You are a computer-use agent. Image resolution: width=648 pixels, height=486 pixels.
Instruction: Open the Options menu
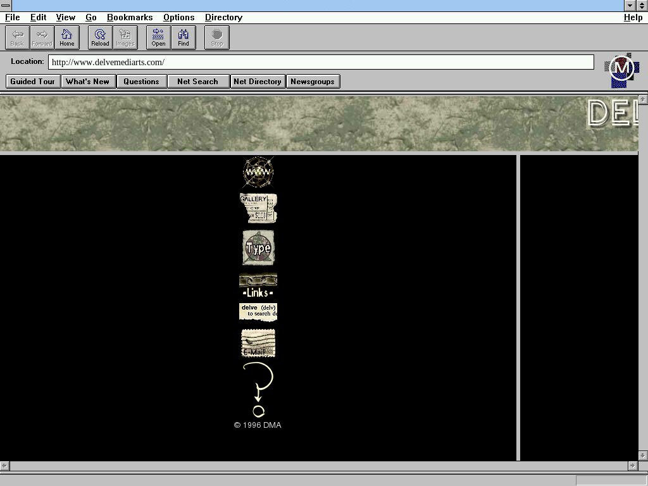[x=178, y=18]
